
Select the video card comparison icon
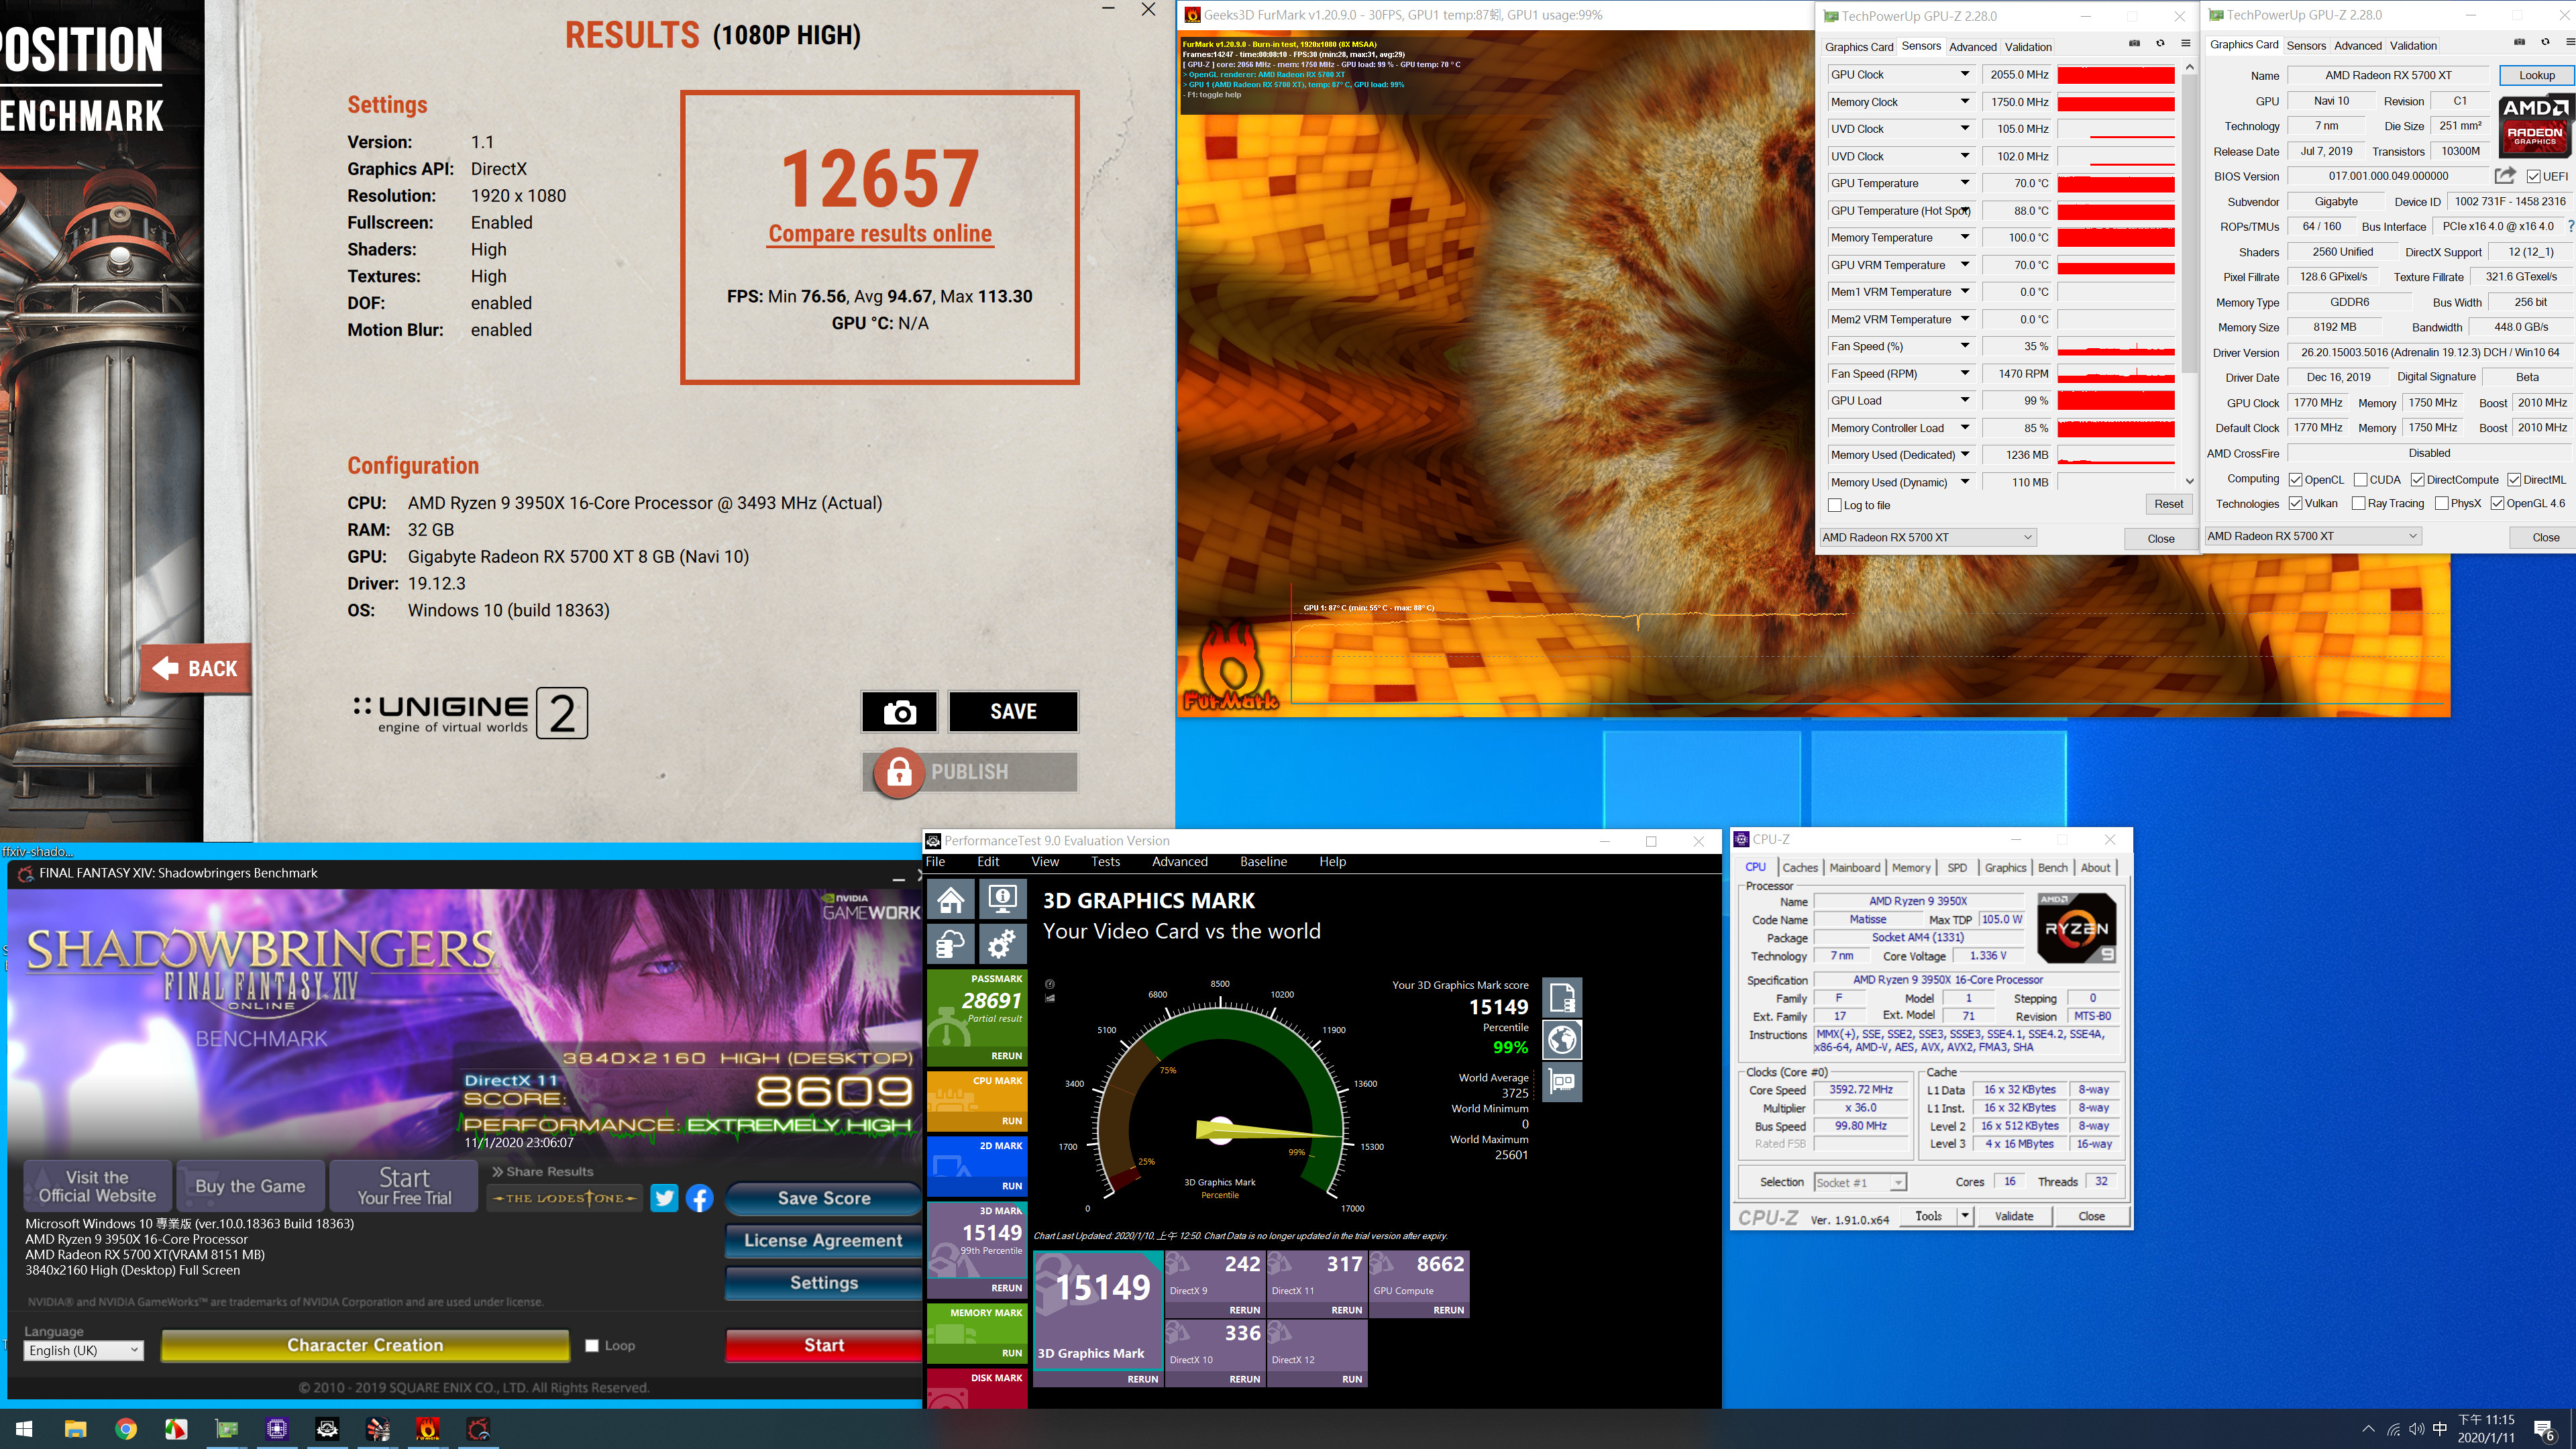(1562, 1082)
